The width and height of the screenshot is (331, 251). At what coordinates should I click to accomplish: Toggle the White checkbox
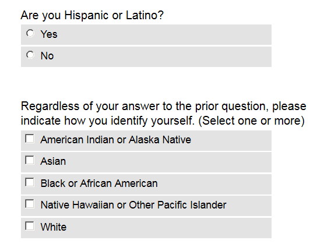(x=30, y=226)
